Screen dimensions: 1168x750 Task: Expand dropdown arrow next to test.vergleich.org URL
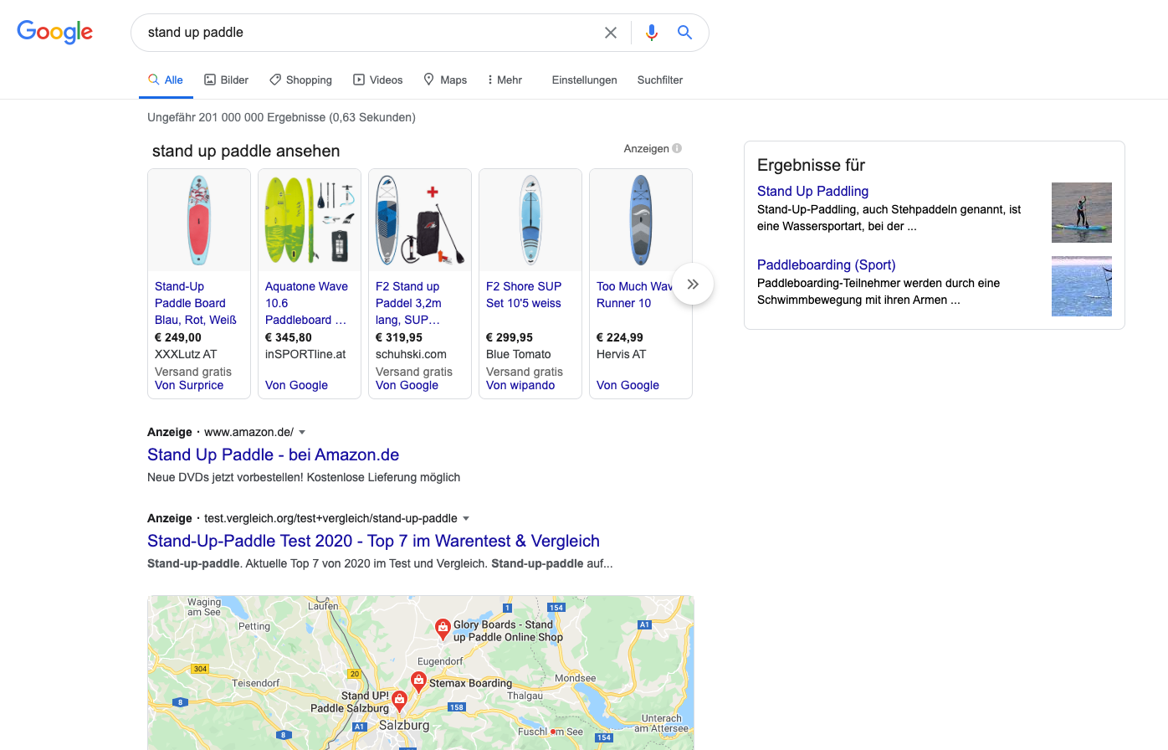point(466,518)
